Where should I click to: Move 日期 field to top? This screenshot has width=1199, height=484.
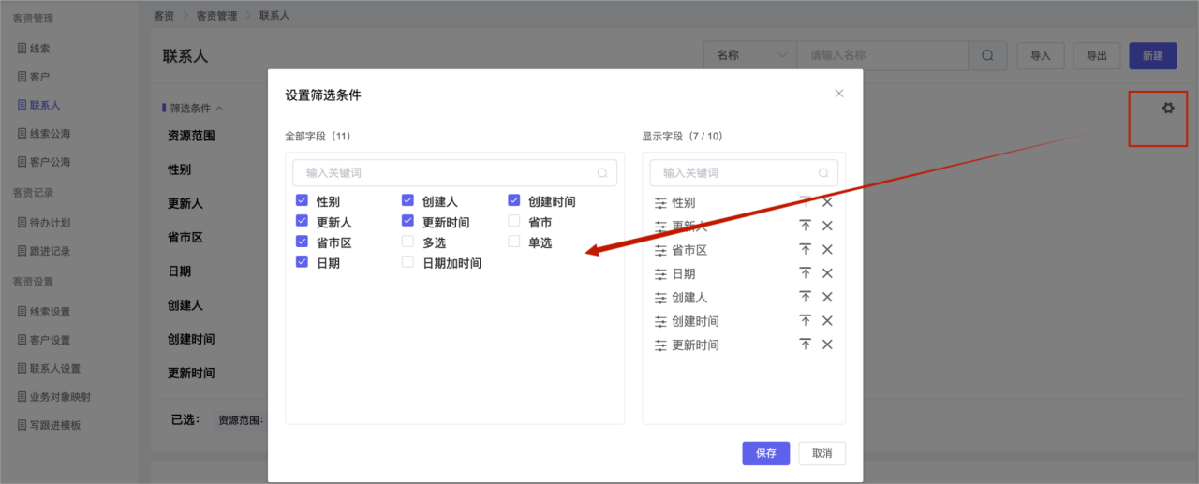(805, 273)
